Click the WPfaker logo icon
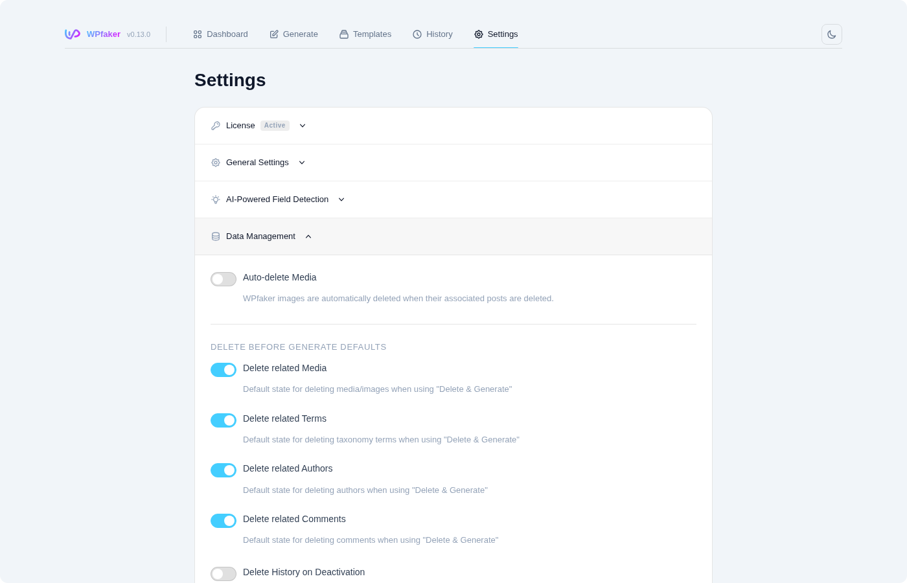 point(72,34)
